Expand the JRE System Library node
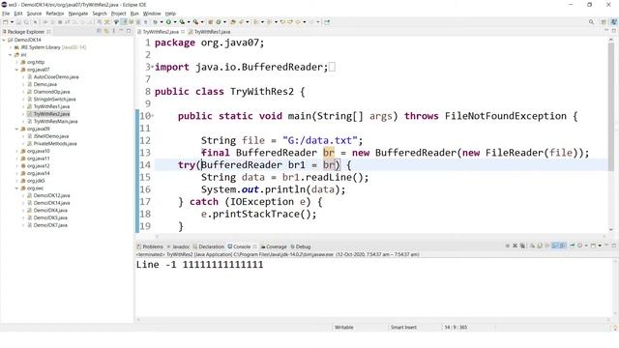 click(x=11, y=47)
